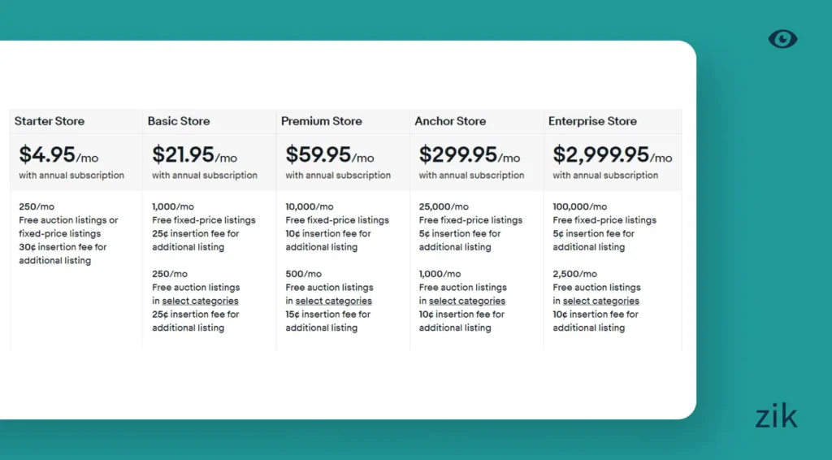The image size is (832, 460).
Task: Open select categories link under Anchor Store
Action: tap(466, 301)
